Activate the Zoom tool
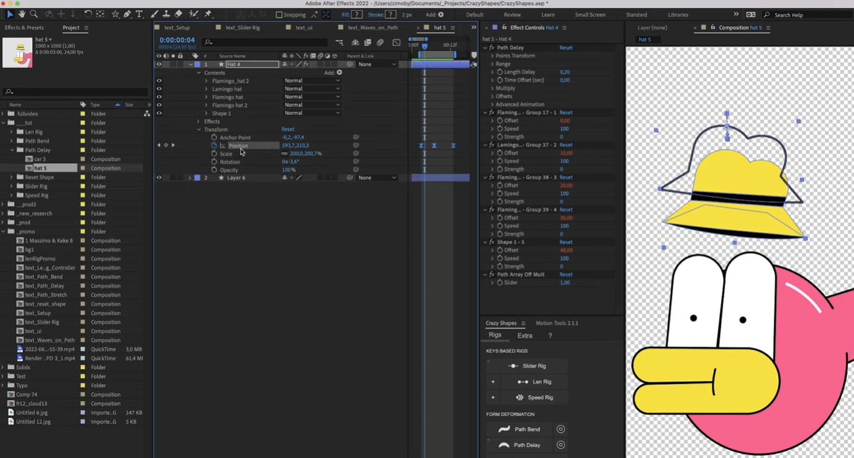The image size is (854, 458). point(34,14)
